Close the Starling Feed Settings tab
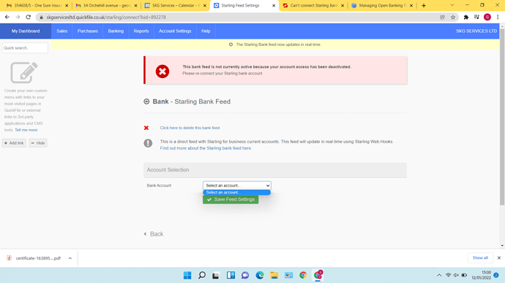The width and height of the screenshot is (505, 283). pos(274,5)
